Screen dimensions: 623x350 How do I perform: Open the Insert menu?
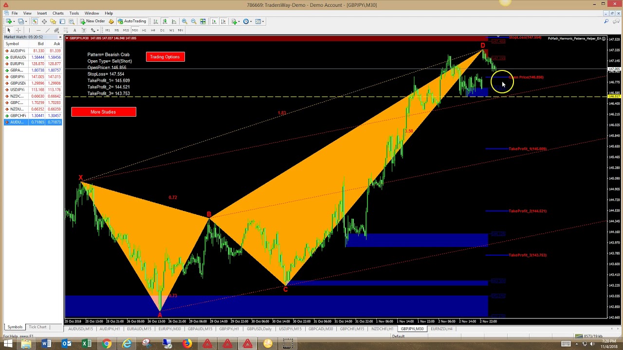[x=42, y=13]
